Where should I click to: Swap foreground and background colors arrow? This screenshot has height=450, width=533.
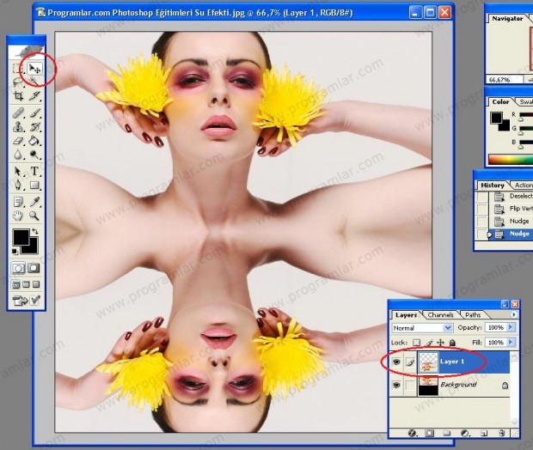coord(34,232)
